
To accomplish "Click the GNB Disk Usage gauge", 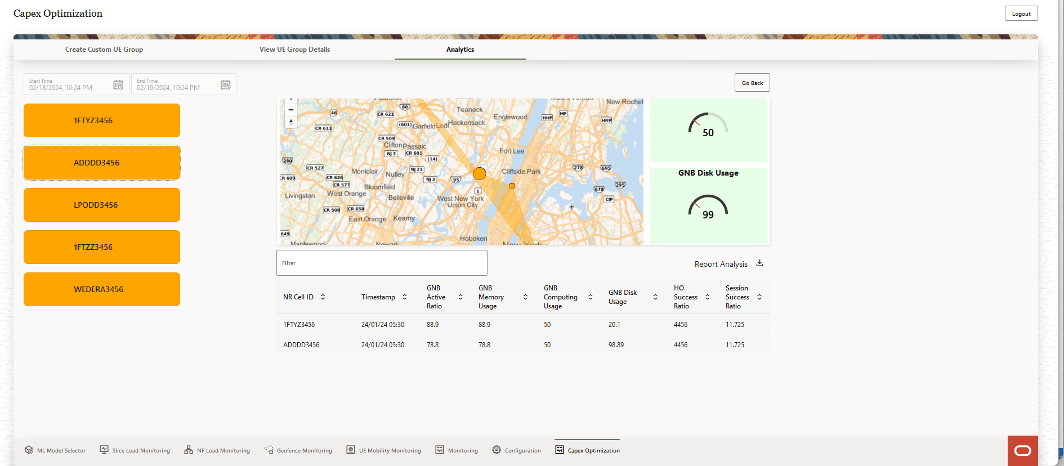I will [708, 207].
